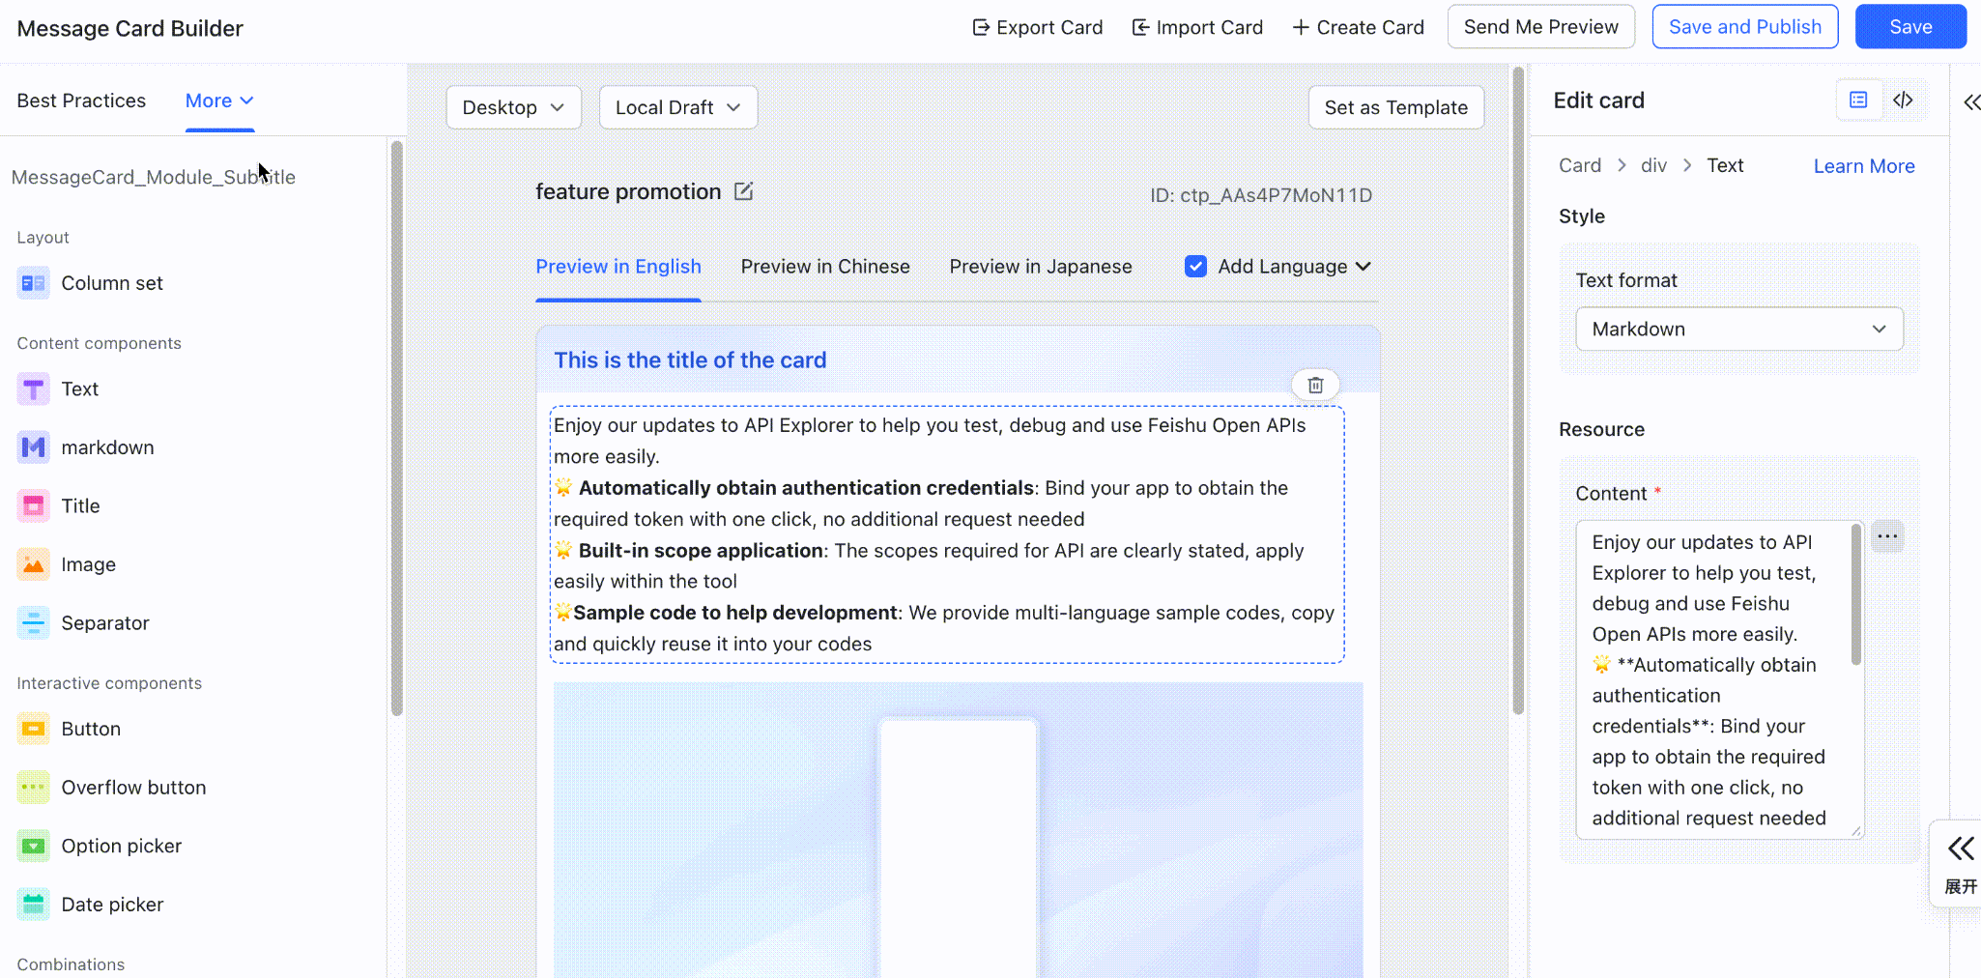Expand the Text format Markdown dropdown
1981x978 pixels.
point(1739,330)
